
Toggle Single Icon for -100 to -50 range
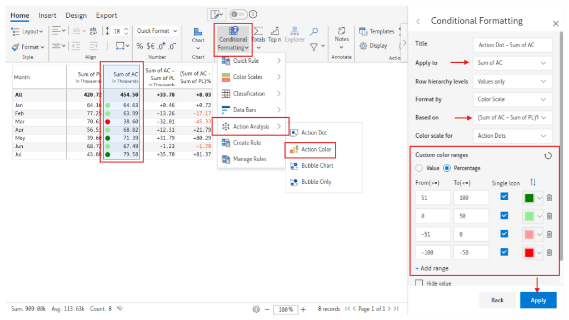point(504,252)
